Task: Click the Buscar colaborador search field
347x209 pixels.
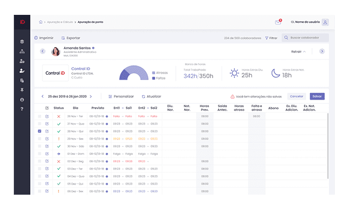Action: (x=305, y=38)
